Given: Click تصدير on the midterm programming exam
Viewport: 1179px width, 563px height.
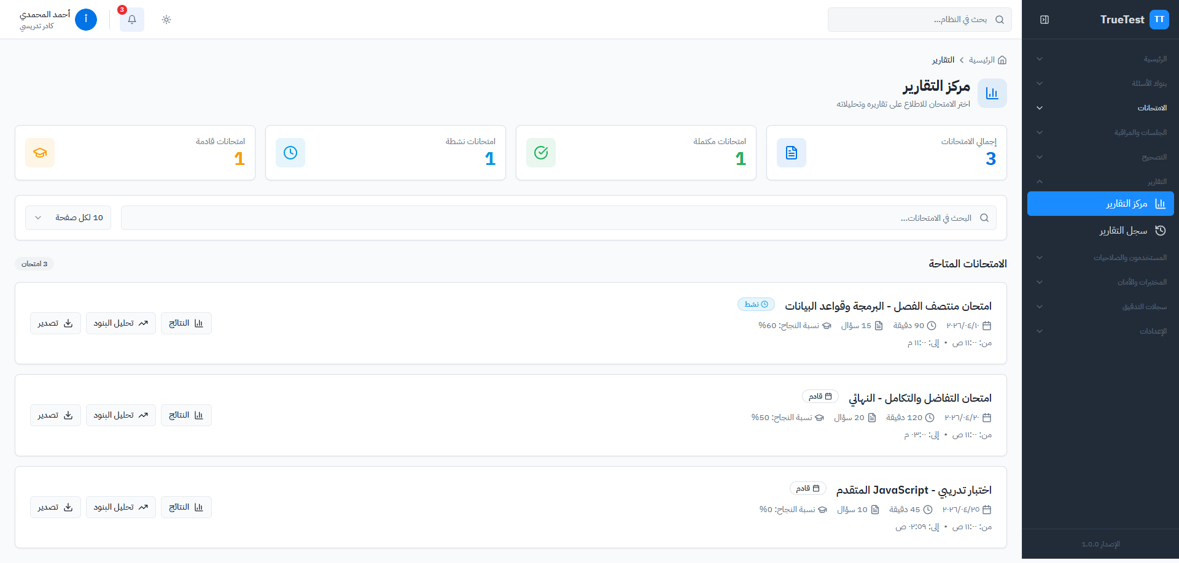Looking at the screenshot, I should click(x=55, y=323).
